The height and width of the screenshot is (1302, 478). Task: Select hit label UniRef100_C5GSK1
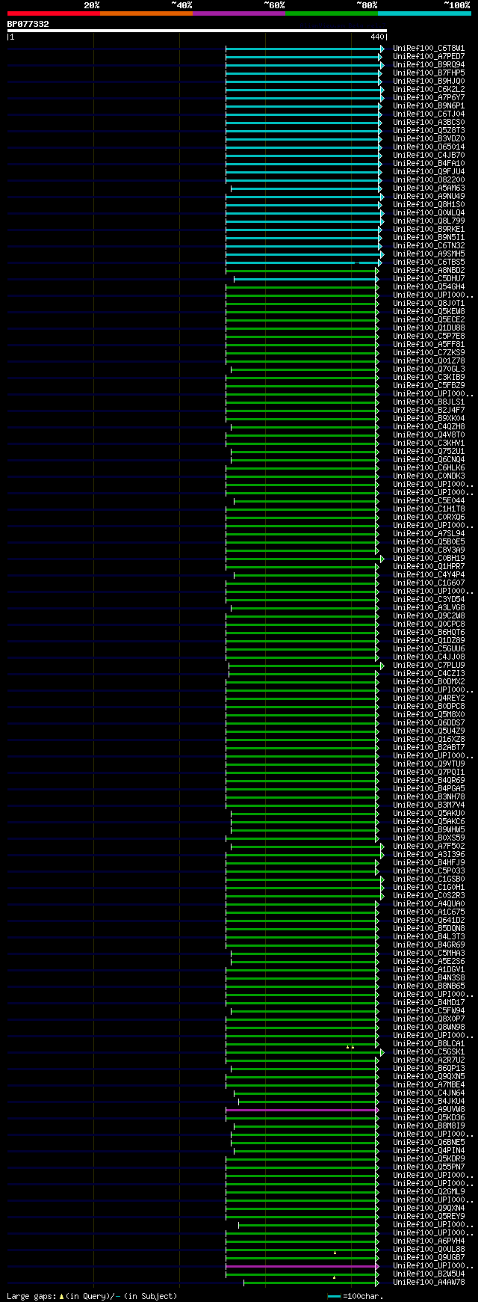click(x=429, y=1052)
